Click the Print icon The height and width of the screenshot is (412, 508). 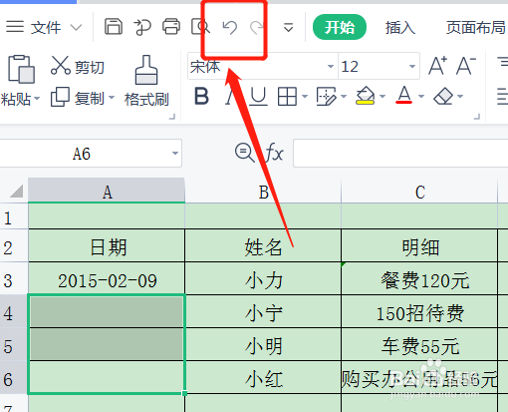171,27
